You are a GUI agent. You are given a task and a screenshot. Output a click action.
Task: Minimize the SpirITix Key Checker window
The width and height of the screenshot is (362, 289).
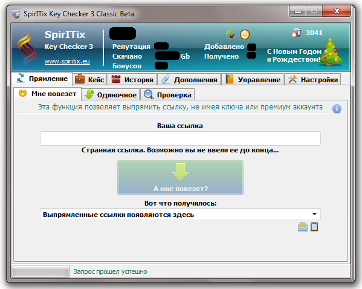[x=298, y=11]
